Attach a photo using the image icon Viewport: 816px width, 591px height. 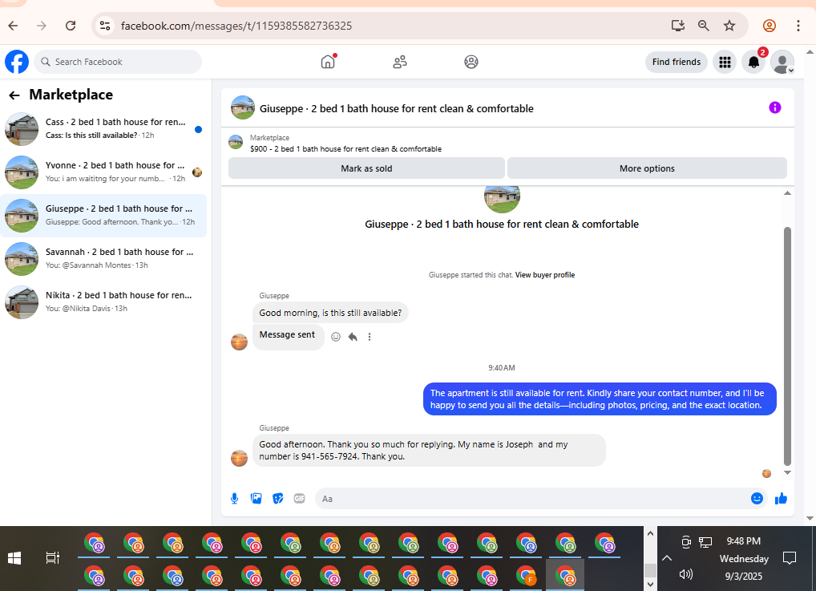pos(256,498)
